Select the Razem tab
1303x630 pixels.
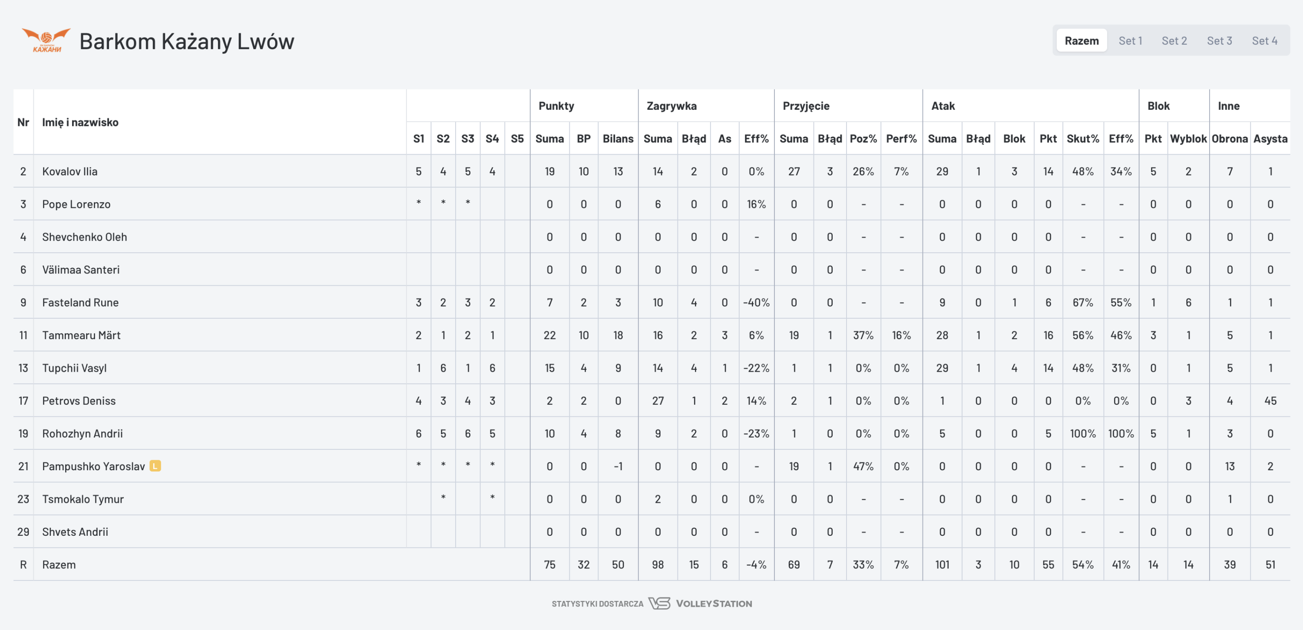click(x=1081, y=40)
